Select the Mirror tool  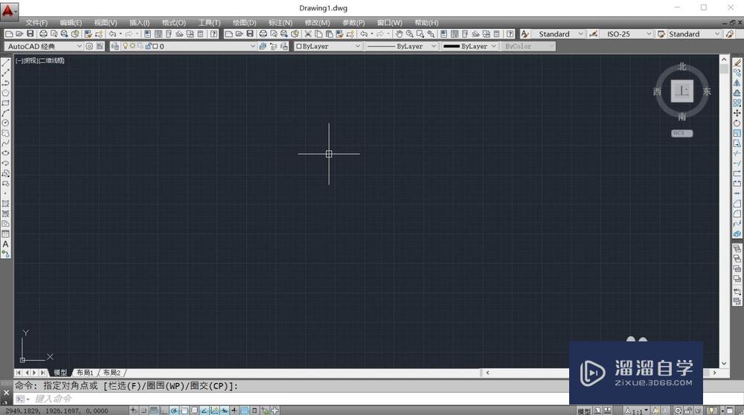click(x=737, y=83)
